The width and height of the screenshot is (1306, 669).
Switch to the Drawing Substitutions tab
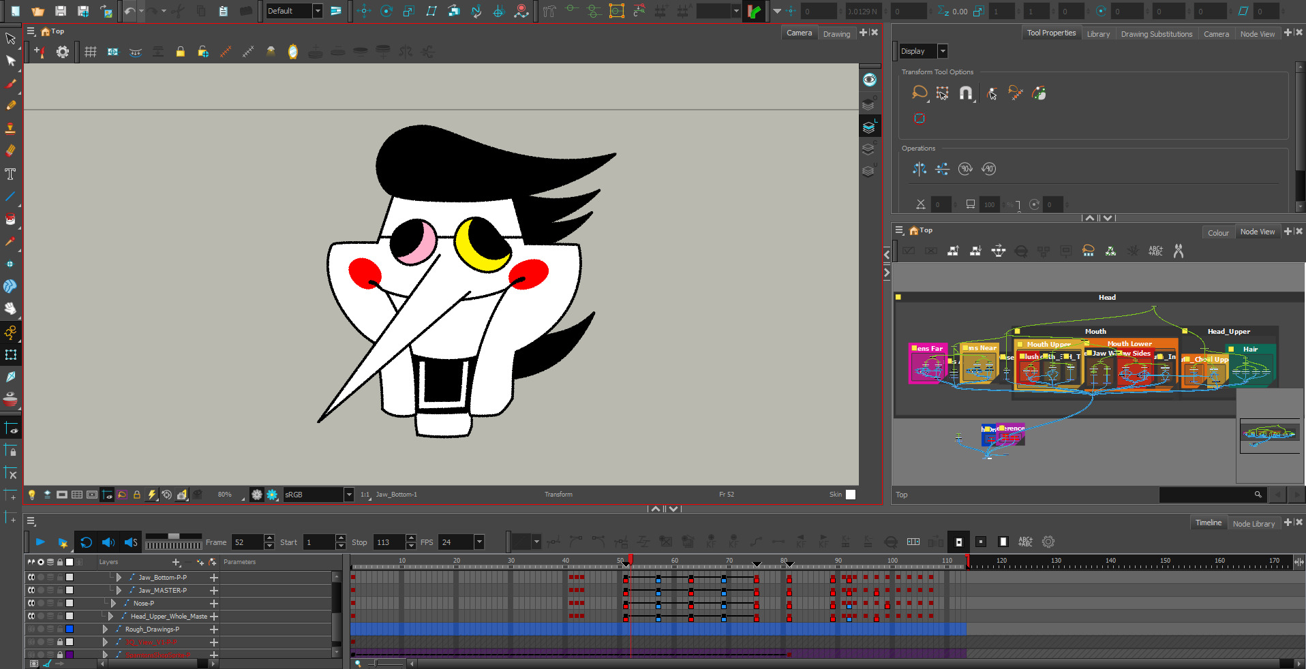tap(1156, 34)
